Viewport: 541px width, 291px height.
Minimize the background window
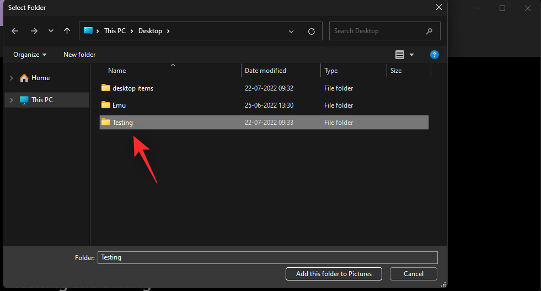[x=477, y=8]
